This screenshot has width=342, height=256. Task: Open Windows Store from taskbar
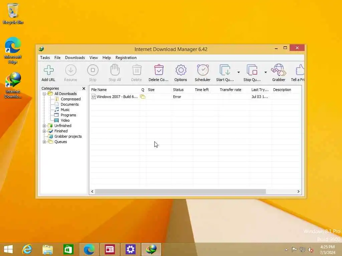point(68,249)
